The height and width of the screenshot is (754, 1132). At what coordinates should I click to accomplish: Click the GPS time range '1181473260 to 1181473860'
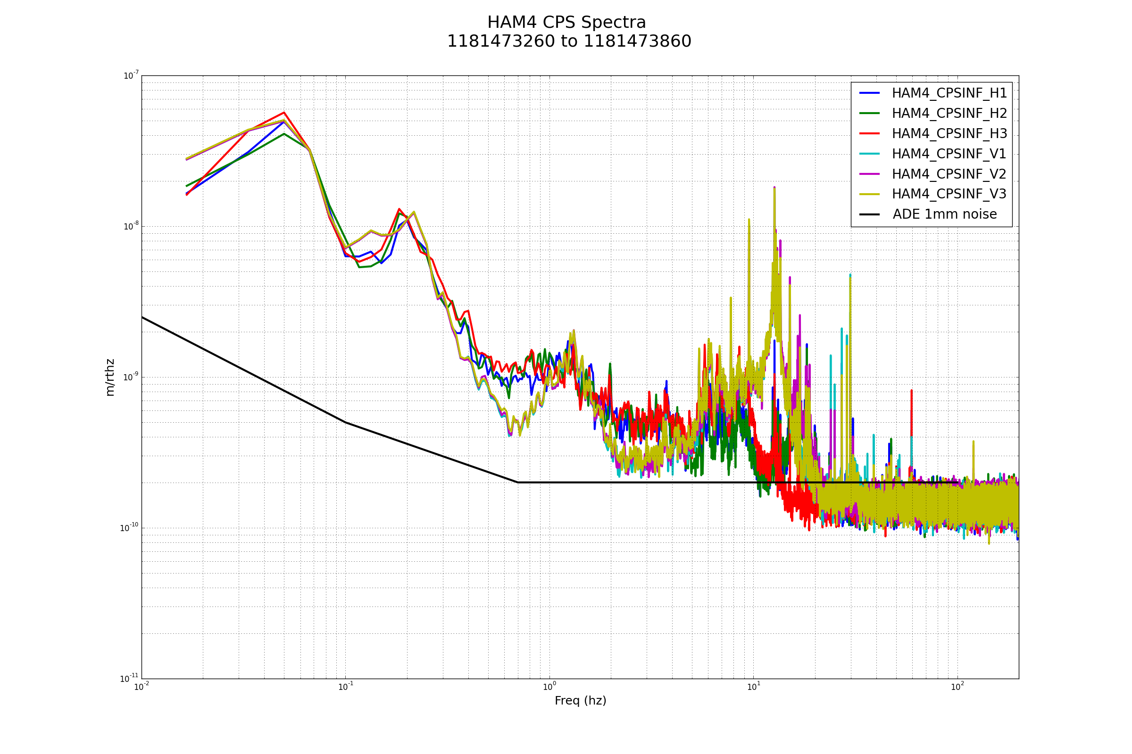pyautogui.click(x=569, y=42)
